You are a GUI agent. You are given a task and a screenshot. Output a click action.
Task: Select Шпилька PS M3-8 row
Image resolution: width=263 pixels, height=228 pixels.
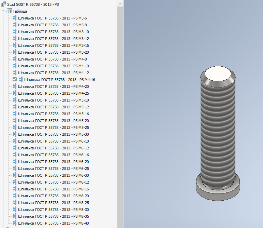coord(53,25)
